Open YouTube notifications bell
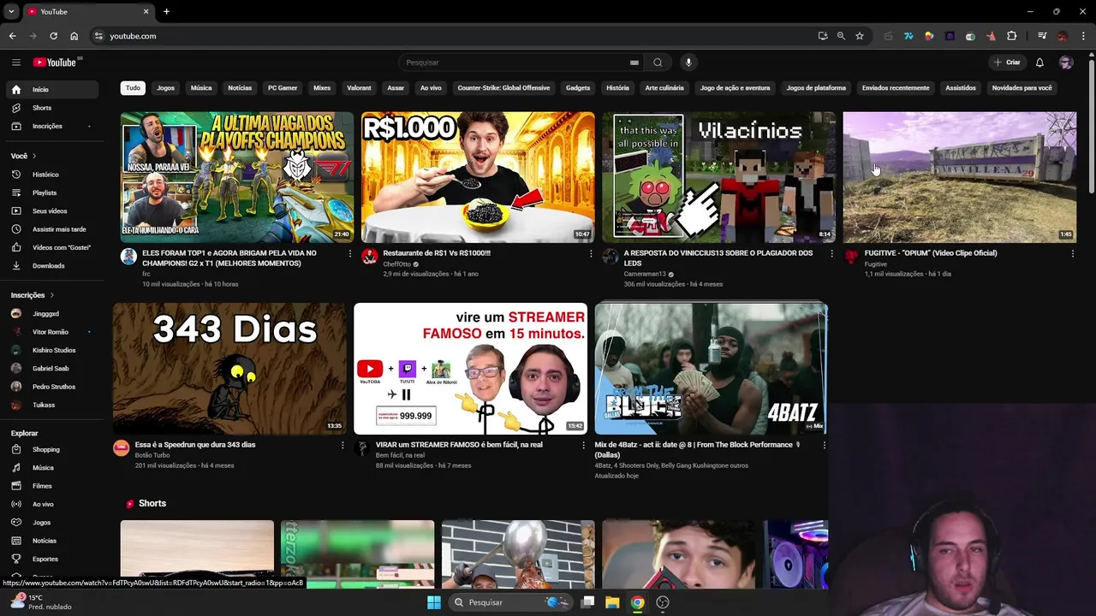Viewport: 1096px width, 616px height. (x=1039, y=62)
